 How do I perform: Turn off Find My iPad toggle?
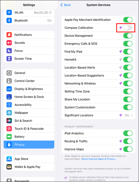(x=128, y=52)
